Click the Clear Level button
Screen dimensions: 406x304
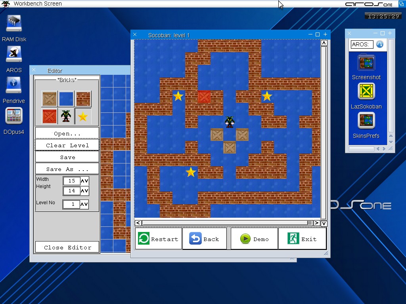(x=67, y=145)
